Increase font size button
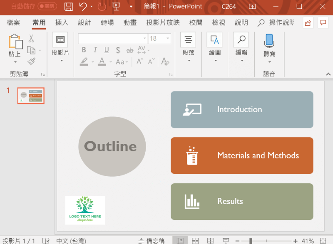The height and width of the screenshot is (244, 333). [x=140, y=62]
